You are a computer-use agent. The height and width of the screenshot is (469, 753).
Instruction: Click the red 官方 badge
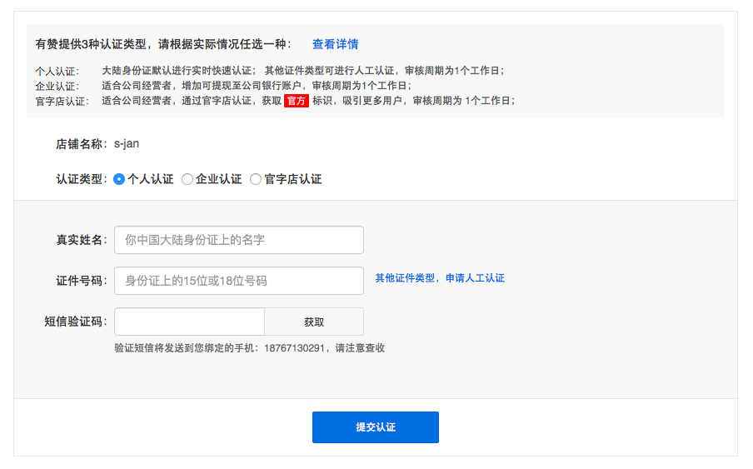pos(297,101)
